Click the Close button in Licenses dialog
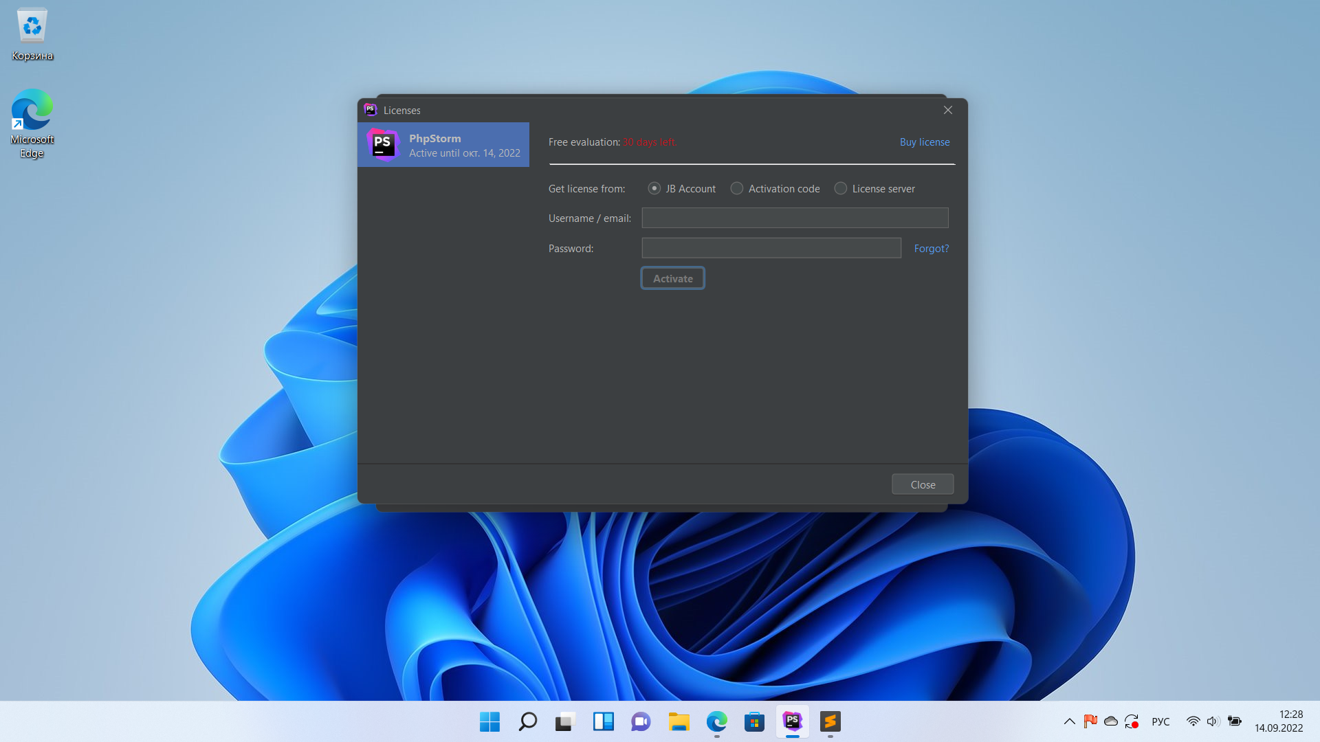 [922, 484]
